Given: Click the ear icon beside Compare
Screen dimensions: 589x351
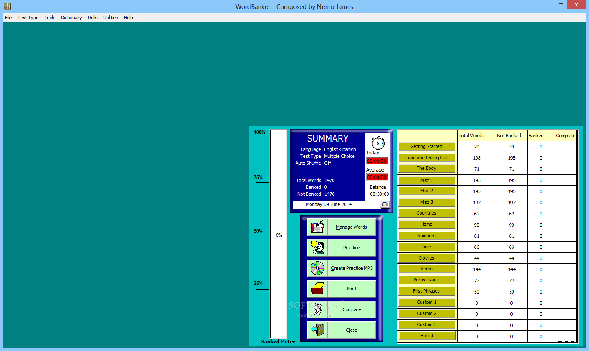Looking at the screenshot, I should tap(317, 309).
